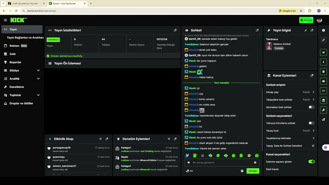Open Başarılar in the sidebar

tap(22, 62)
